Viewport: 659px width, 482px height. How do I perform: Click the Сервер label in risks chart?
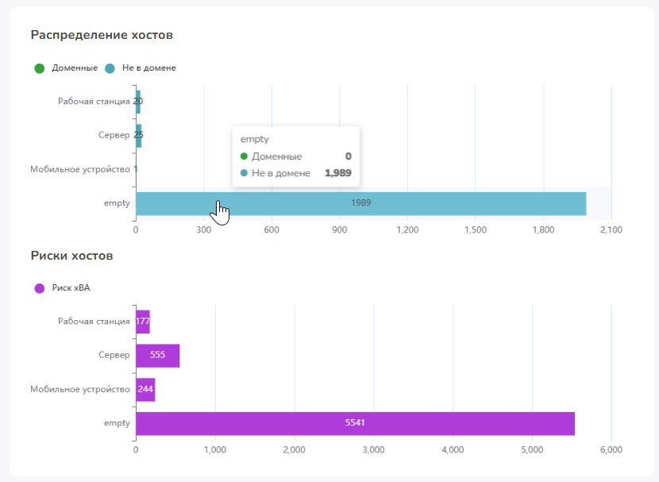coord(114,355)
